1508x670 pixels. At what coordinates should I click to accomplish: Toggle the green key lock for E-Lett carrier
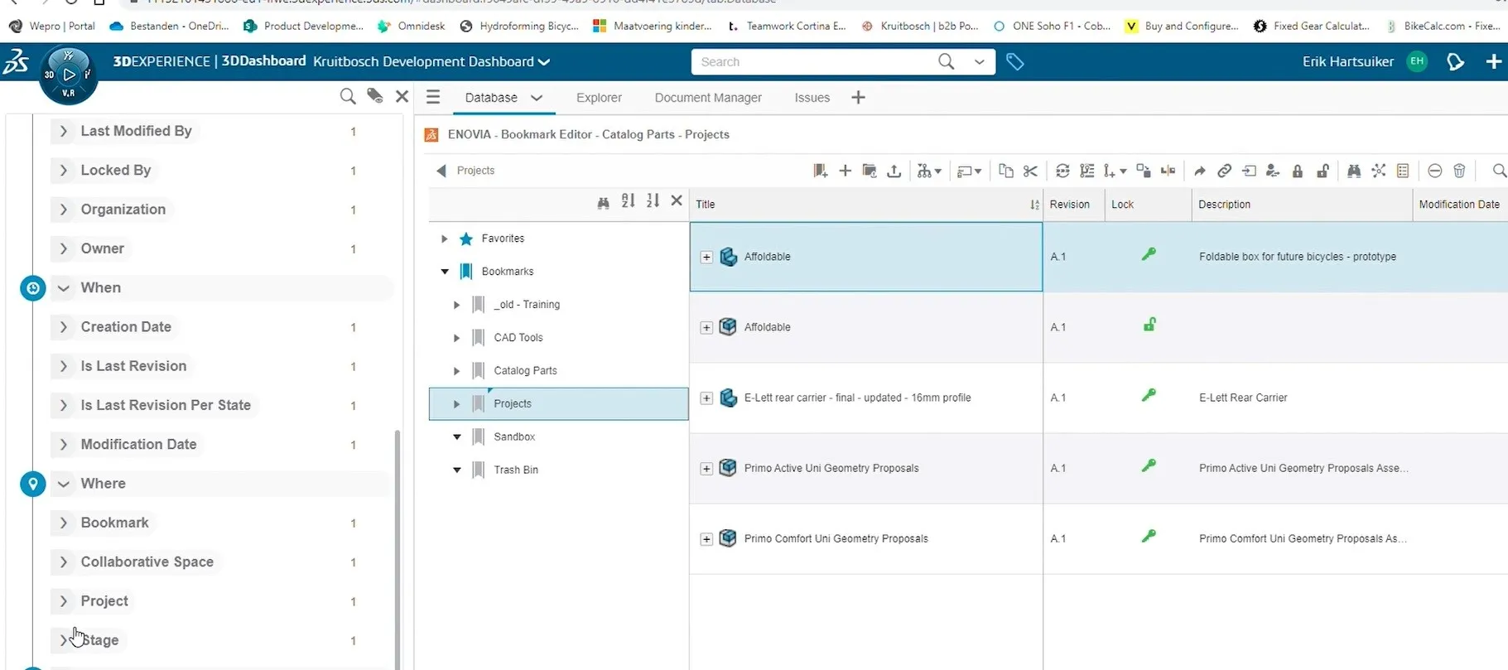[x=1149, y=396]
